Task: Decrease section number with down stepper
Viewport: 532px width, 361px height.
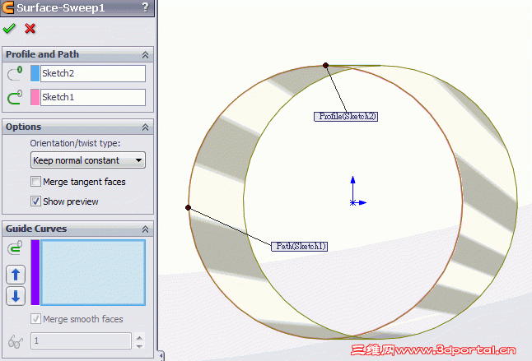Action: [x=139, y=345]
